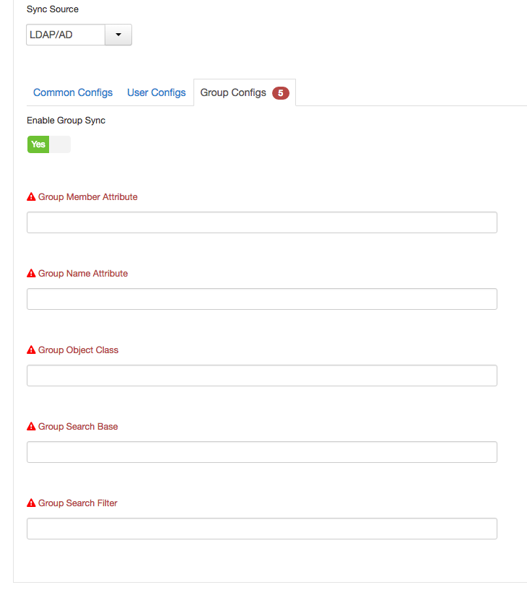
Task: Click warning icon beside Group Search Filter
Action: tap(31, 503)
